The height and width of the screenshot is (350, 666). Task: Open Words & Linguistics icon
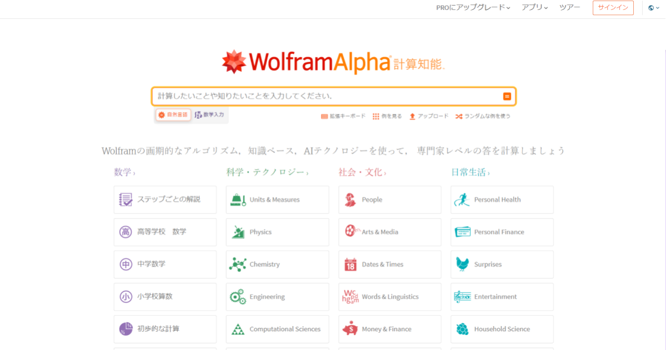coord(350,297)
